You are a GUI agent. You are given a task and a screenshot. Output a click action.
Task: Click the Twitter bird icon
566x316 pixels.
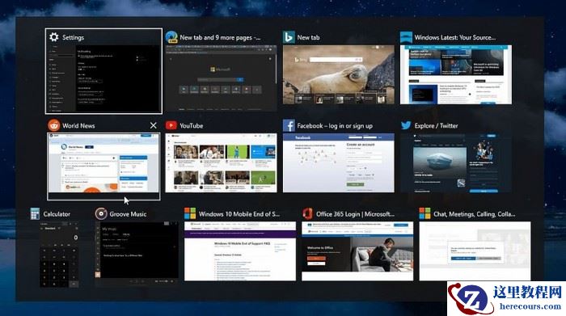coord(406,125)
